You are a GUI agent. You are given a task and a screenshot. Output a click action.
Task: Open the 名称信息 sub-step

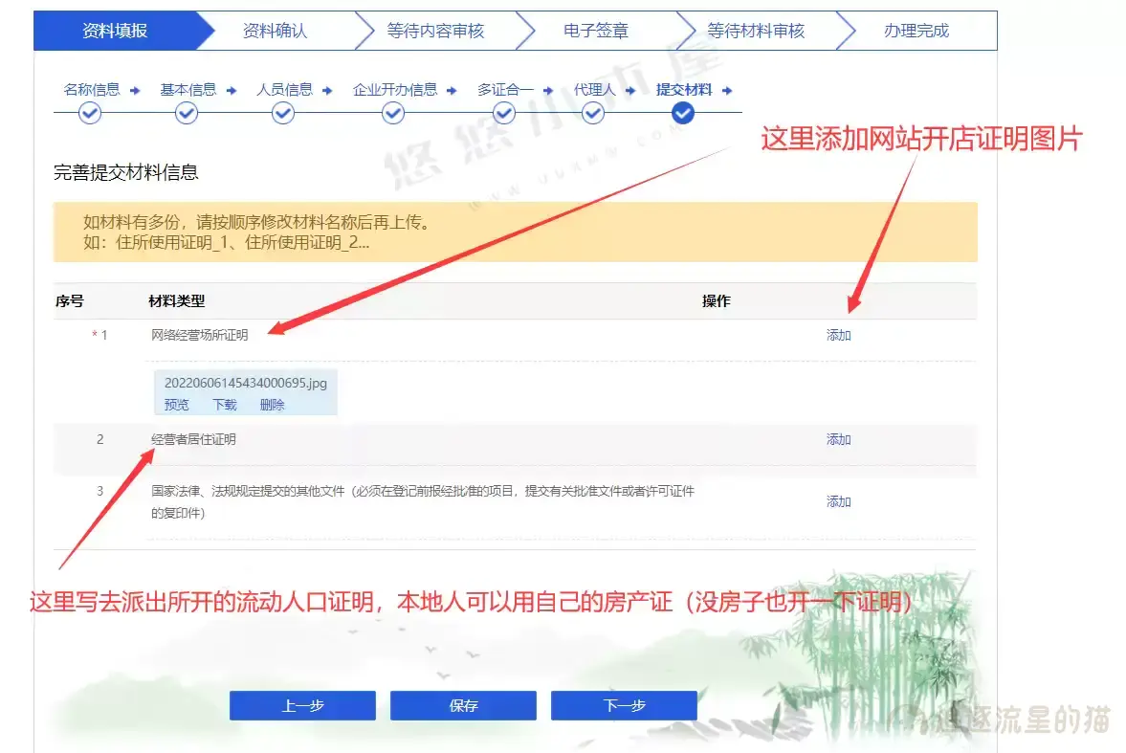pos(92,90)
